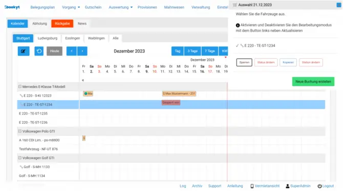Log out via the Logout link
The image size is (343, 191).
click(x=326, y=186)
